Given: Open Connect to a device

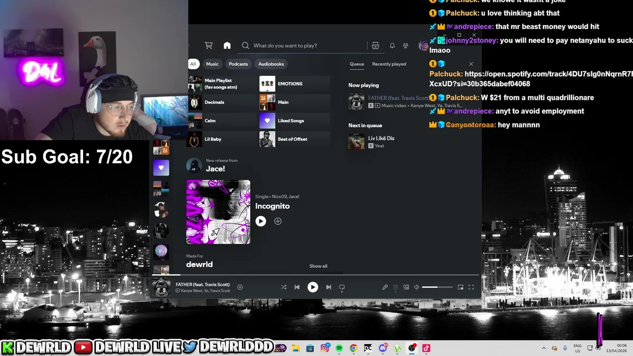Looking at the screenshot, I should click(x=406, y=287).
